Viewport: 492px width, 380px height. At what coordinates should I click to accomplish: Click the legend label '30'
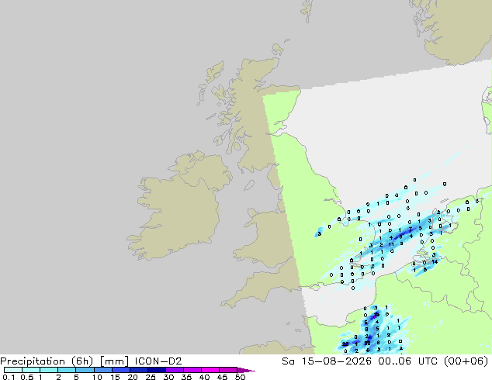click(168, 377)
